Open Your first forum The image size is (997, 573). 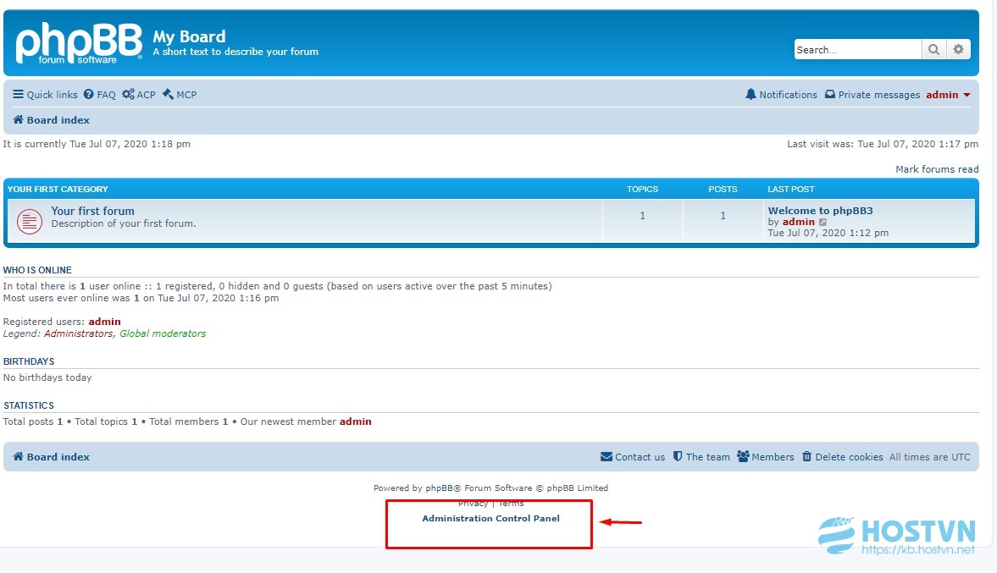[x=93, y=211]
